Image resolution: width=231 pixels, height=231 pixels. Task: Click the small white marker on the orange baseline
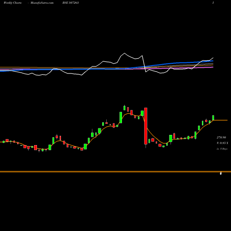click(x=221, y=173)
